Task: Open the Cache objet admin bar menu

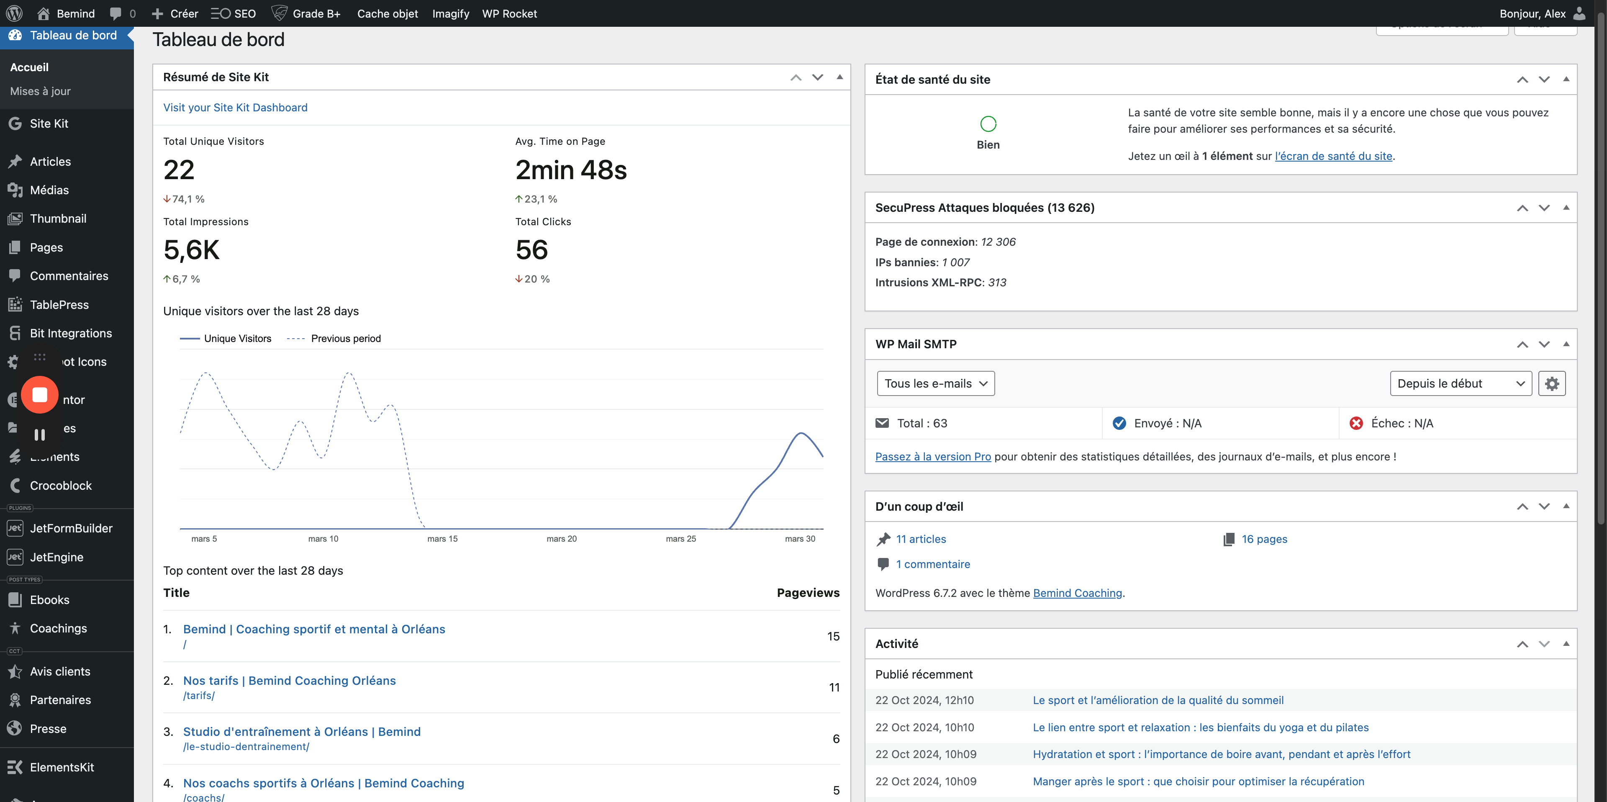Action: pyautogui.click(x=388, y=13)
